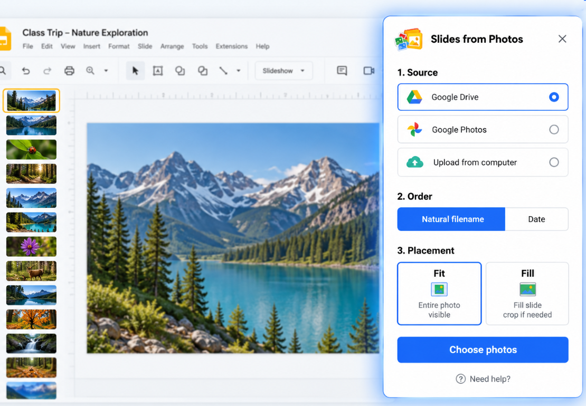
Task: Select the ladybug on leaf slide thumbnail
Action: click(31, 149)
